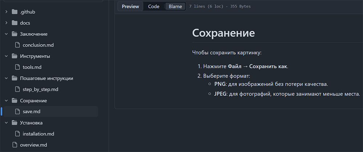Click the conclusion.md file icon
363x152 pixels.
pos(17,45)
